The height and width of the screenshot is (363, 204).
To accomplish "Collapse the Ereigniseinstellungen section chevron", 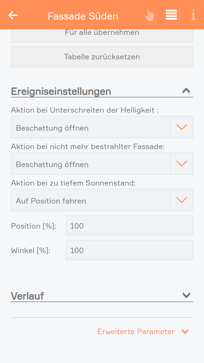I will point(186,91).
